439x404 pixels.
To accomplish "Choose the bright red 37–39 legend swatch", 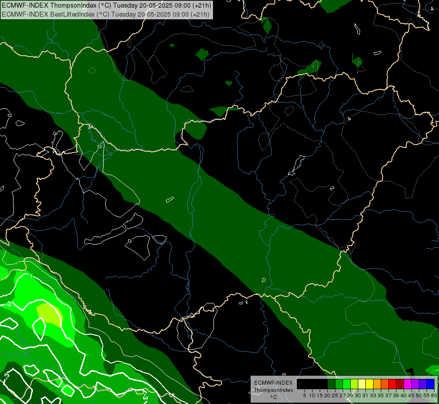I will coord(392,384).
